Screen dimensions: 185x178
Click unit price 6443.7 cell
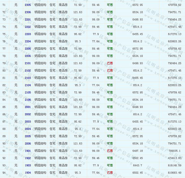138,165
